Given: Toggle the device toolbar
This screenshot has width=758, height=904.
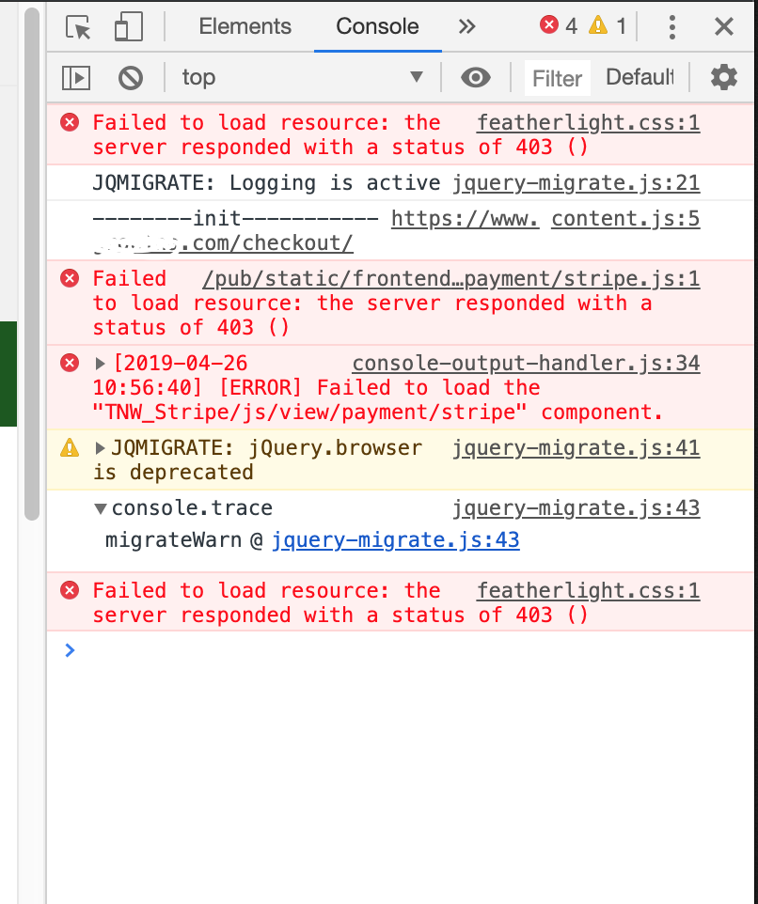Looking at the screenshot, I should pyautogui.click(x=128, y=26).
